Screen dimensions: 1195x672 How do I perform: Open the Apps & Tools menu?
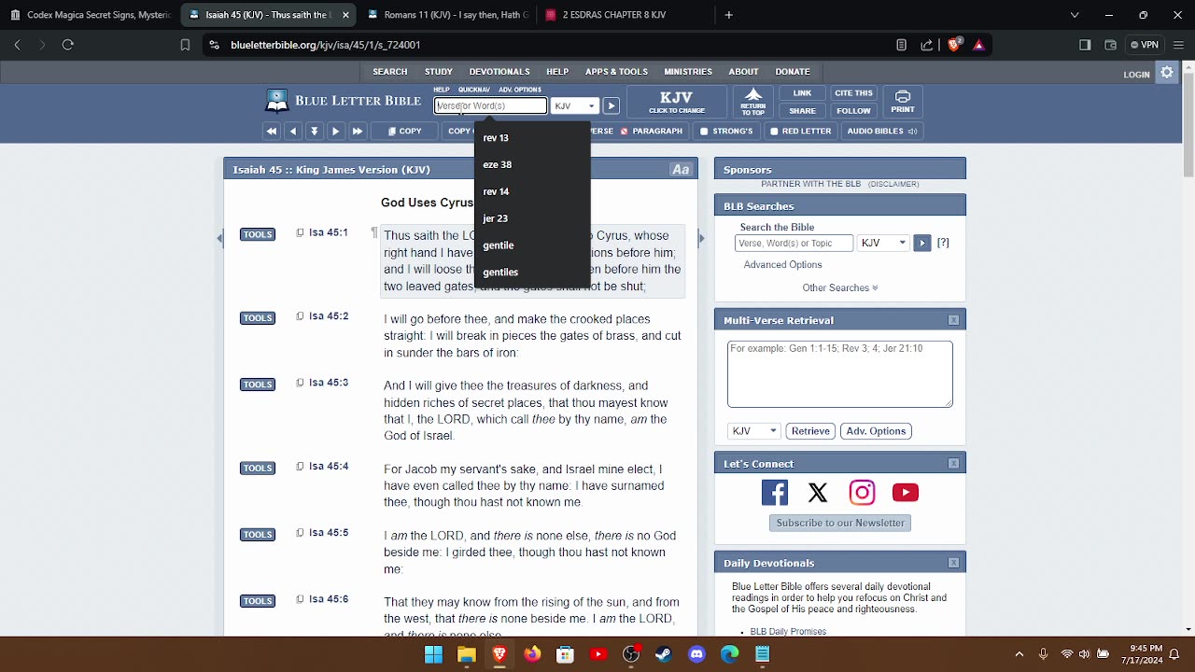pyautogui.click(x=616, y=72)
